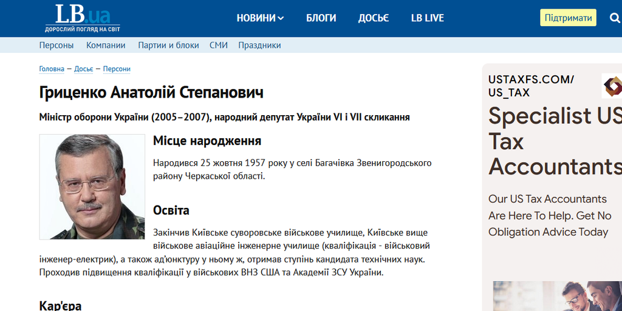Viewport: 622px width, 311px height.
Task: Click the ad text Our US Tax Accountants
Action: 547,199
